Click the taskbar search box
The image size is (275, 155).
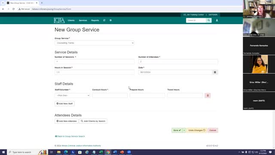click(x=27, y=152)
